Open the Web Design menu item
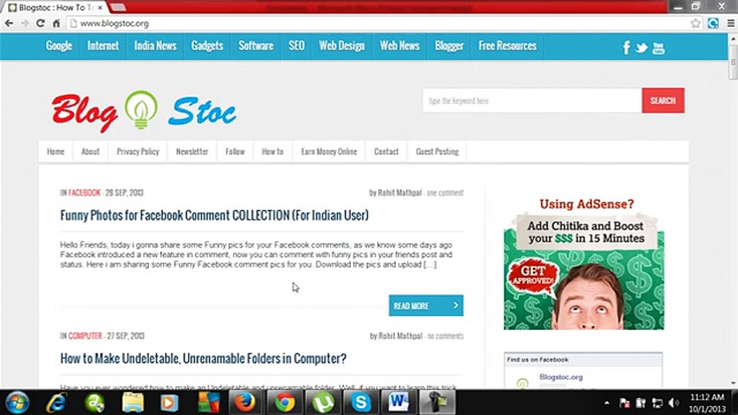The width and height of the screenshot is (738, 415). [x=341, y=46]
